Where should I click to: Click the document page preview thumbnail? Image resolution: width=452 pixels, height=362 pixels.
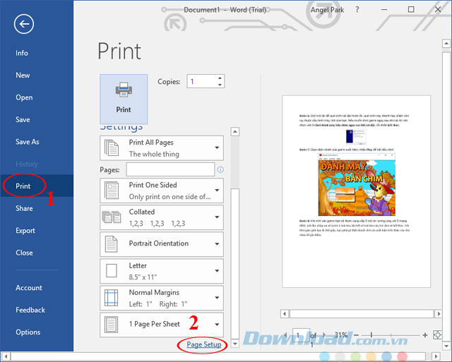[x=356, y=191]
